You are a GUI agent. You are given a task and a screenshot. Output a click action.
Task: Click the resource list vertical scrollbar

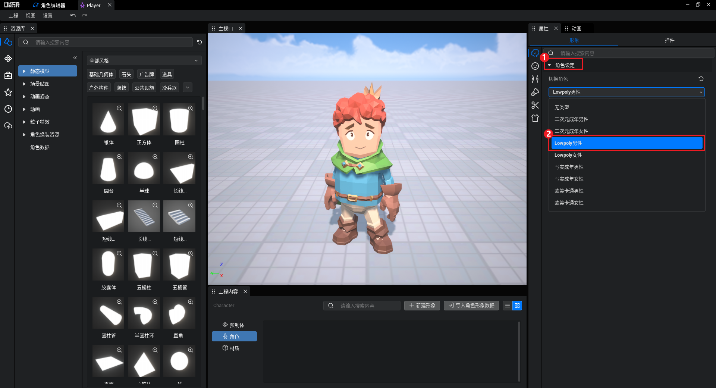[x=203, y=103]
